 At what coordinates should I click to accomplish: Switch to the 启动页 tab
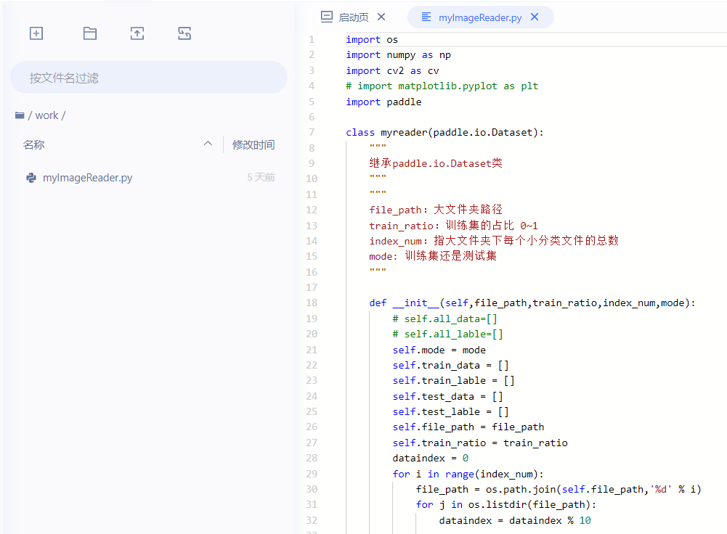pos(353,17)
